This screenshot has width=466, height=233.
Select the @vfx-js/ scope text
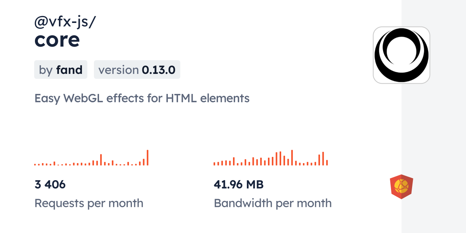[x=65, y=22]
